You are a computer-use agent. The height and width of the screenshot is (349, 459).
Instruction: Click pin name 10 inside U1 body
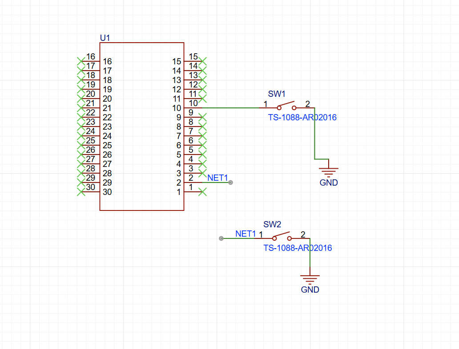coord(177,108)
